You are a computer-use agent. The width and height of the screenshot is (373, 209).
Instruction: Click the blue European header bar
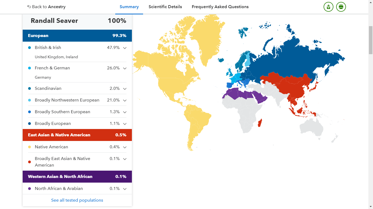click(x=77, y=36)
